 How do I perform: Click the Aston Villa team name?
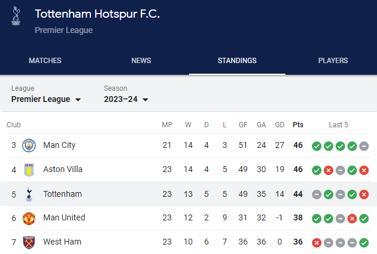point(63,169)
